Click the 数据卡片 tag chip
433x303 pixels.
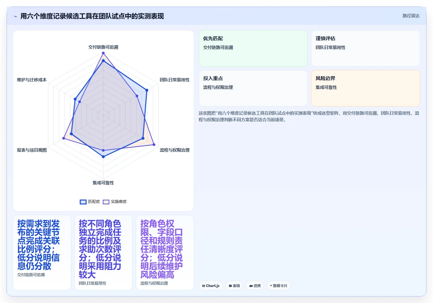[279, 286]
